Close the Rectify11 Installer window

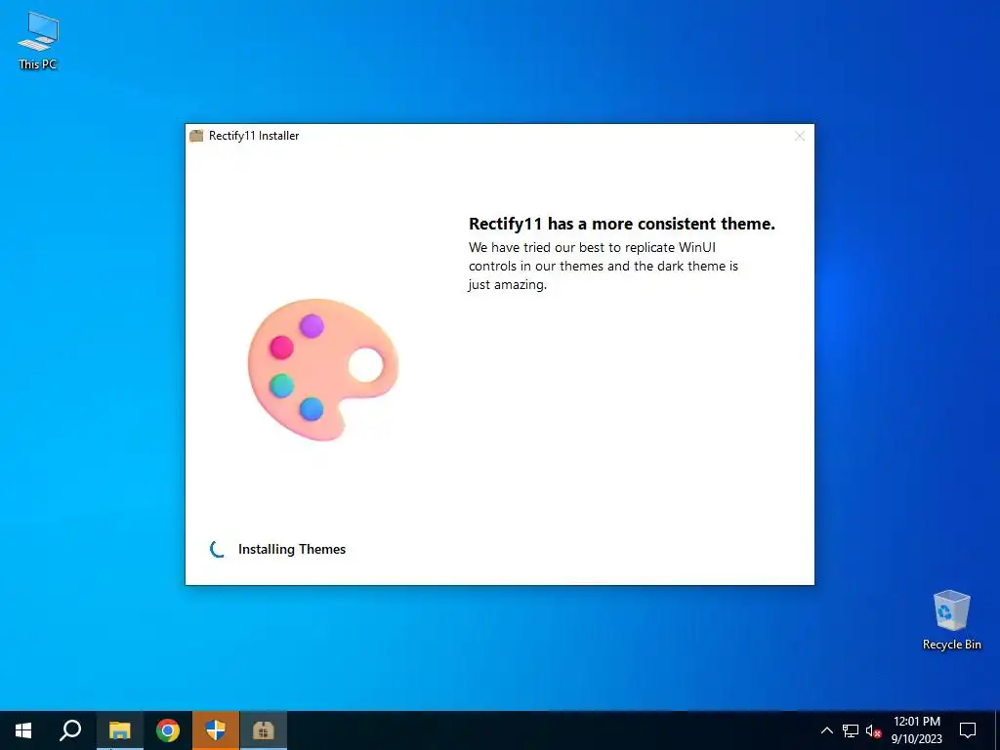[x=800, y=136]
